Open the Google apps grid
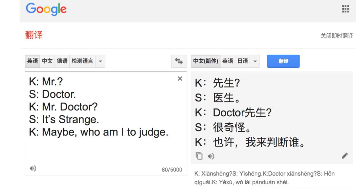This screenshot has width=356, height=189. point(345,9)
